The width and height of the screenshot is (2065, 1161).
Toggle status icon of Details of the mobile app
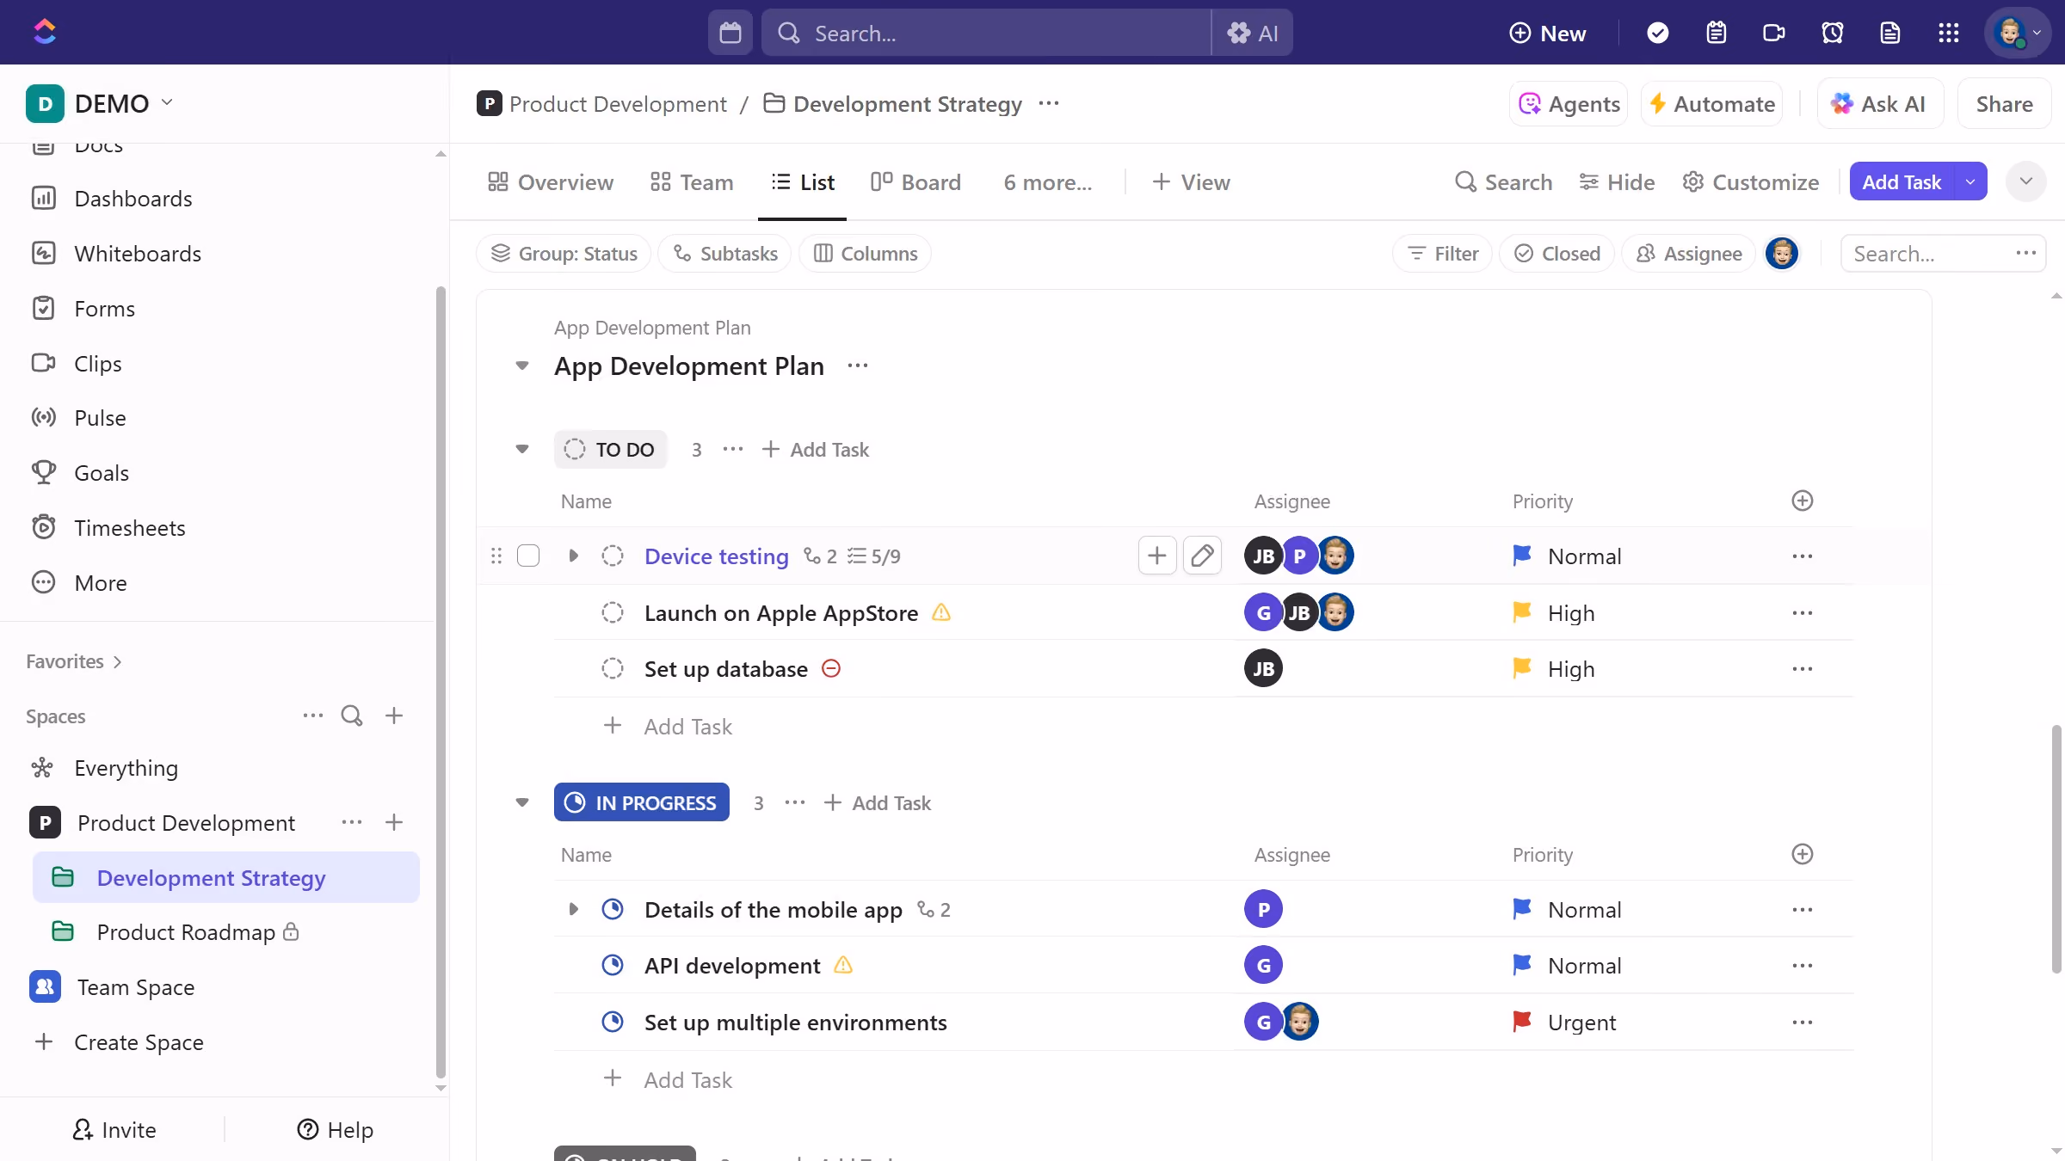pyautogui.click(x=613, y=909)
